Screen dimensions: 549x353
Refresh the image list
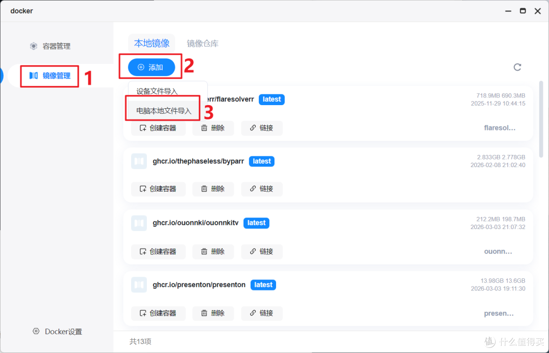click(x=517, y=67)
